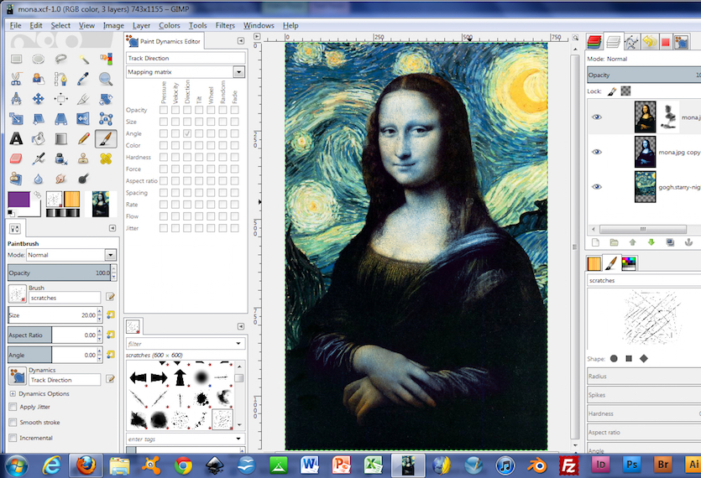Select the mona layer thumbnail
The width and height of the screenshot is (701, 478).
645,117
